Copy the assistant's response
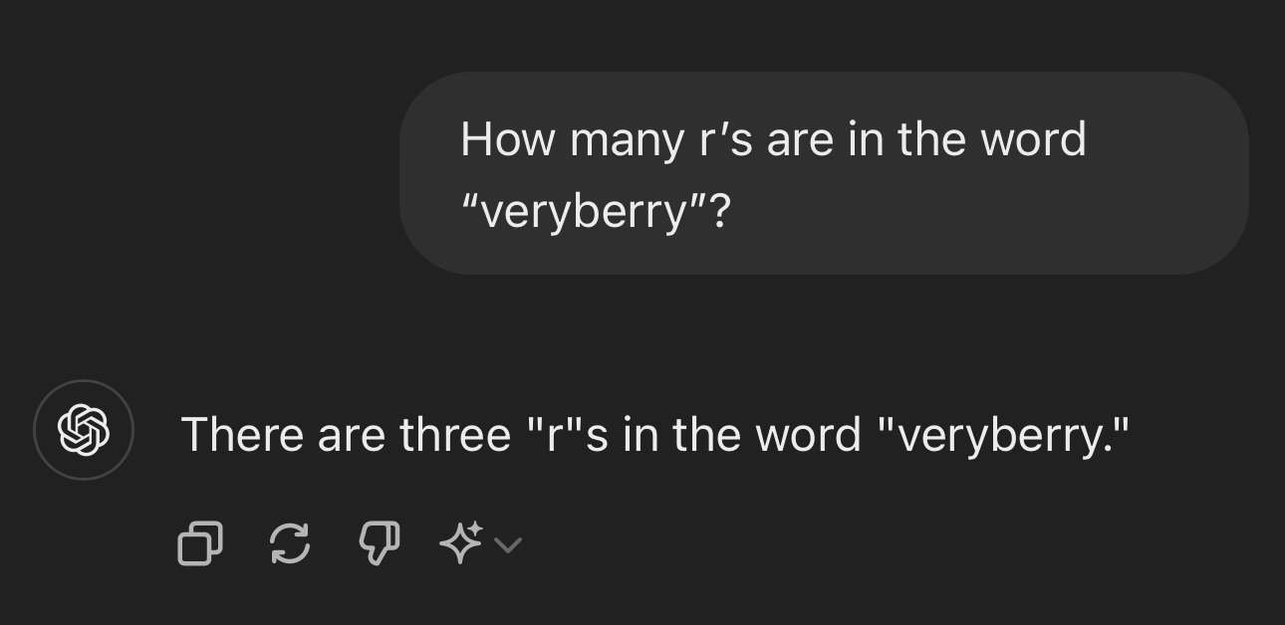1285x625 pixels. pyautogui.click(x=199, y=543)
